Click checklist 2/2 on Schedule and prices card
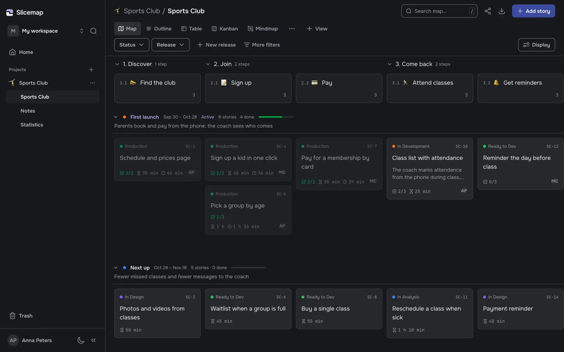 coord(127,173)
